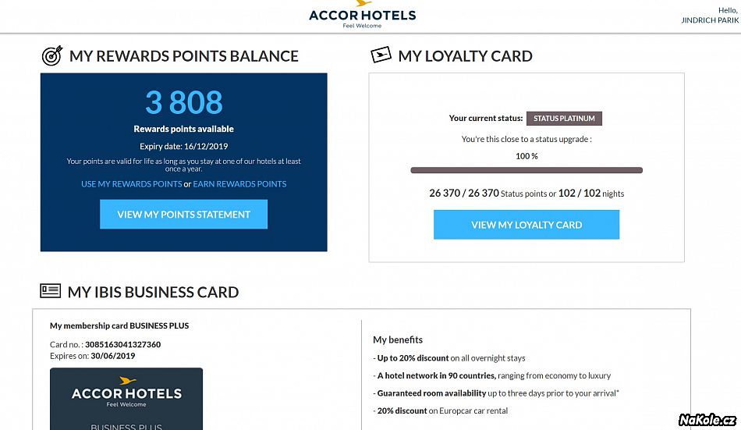741x430 pixels.
Task: Click the target icon beside Rewards Points Balance
Action: (52, 56)
